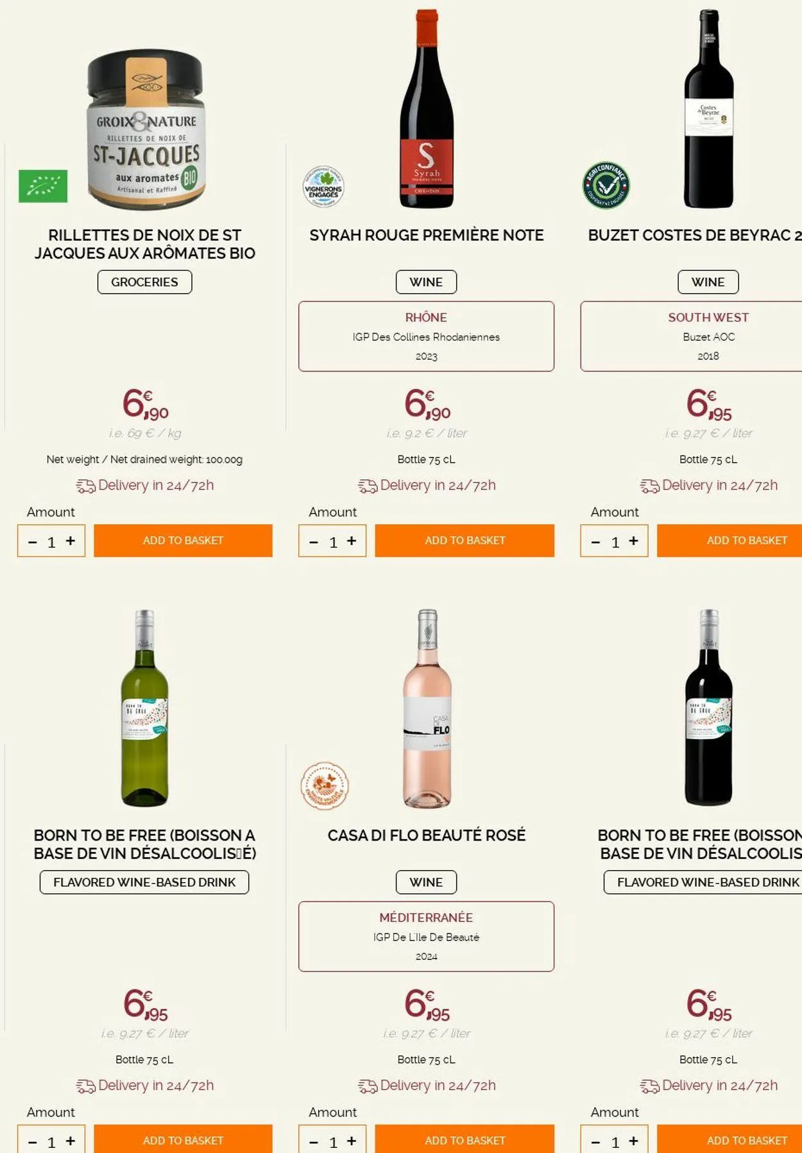Decrease quantity for Casa di Flo rosé
Image resolution: width=802 pixels, height=1153 pixels.
click(314, 1142)
